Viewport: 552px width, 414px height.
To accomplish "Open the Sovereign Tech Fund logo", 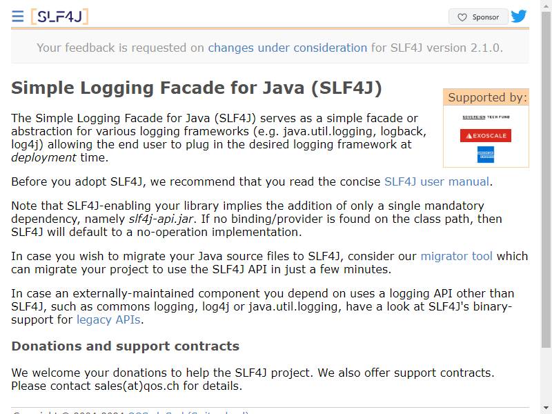I will tap(486, 117).
